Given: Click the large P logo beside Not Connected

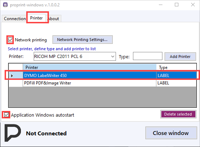Looking at the screenshot, I should tap(13, 133).
